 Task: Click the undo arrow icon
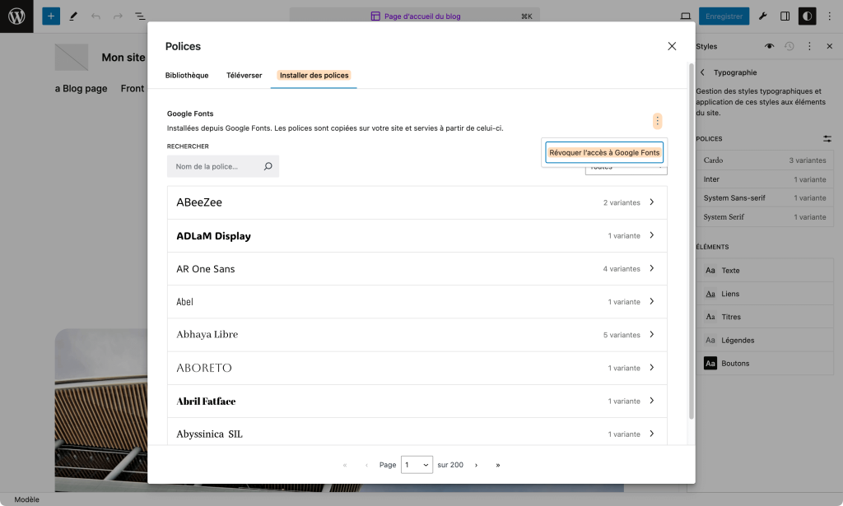tap(95, 16)
